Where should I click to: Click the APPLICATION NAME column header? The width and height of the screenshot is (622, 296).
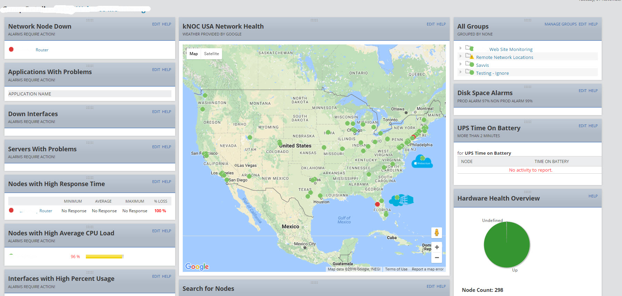(x=30, y=94)
